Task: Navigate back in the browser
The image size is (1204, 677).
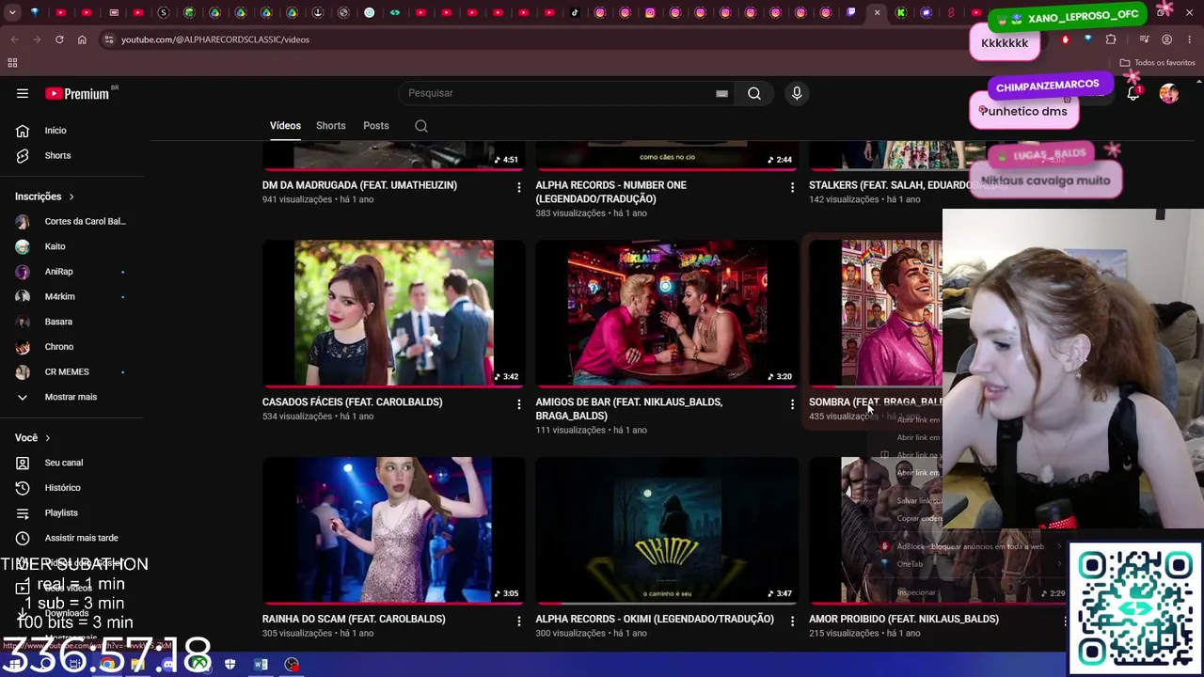Action: [x=14, y=39]
